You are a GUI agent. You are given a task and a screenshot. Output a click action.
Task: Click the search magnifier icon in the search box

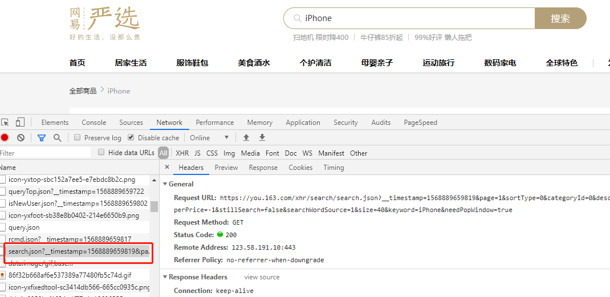(x=297, y=18)
